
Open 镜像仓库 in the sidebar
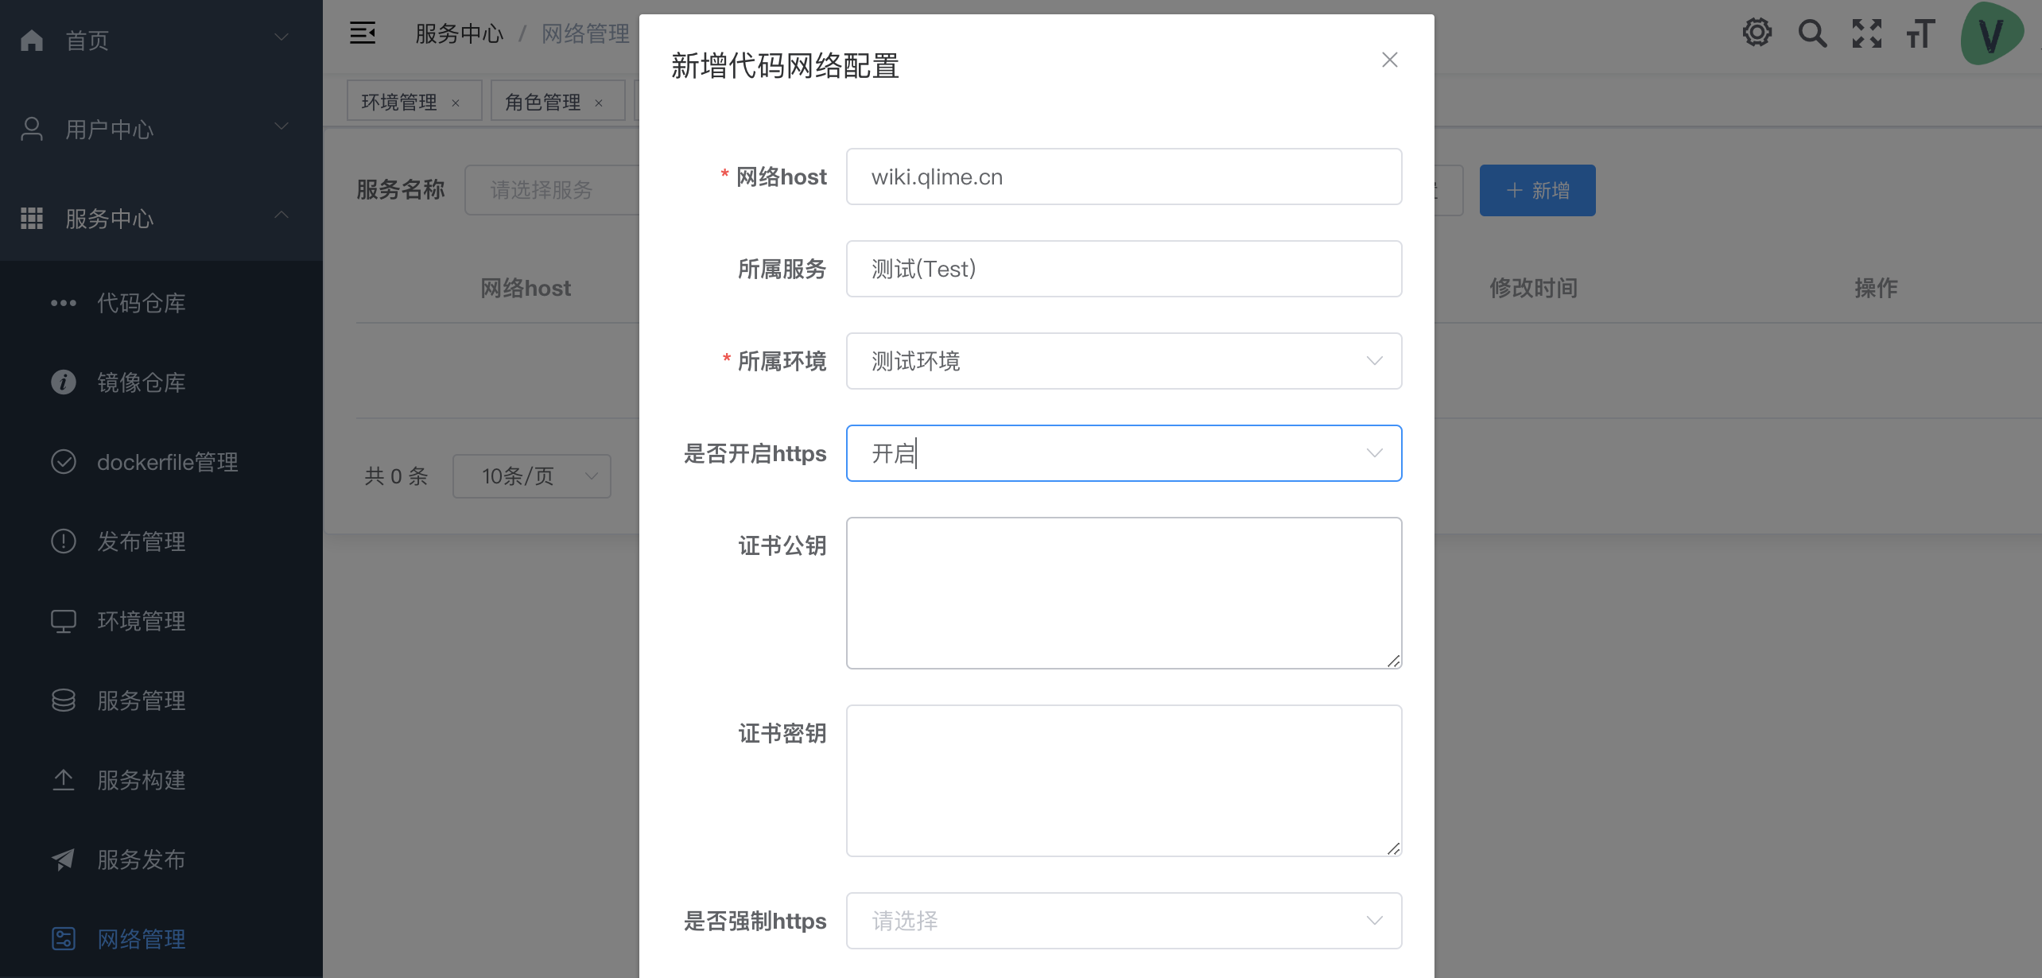[x=142, y=382]
